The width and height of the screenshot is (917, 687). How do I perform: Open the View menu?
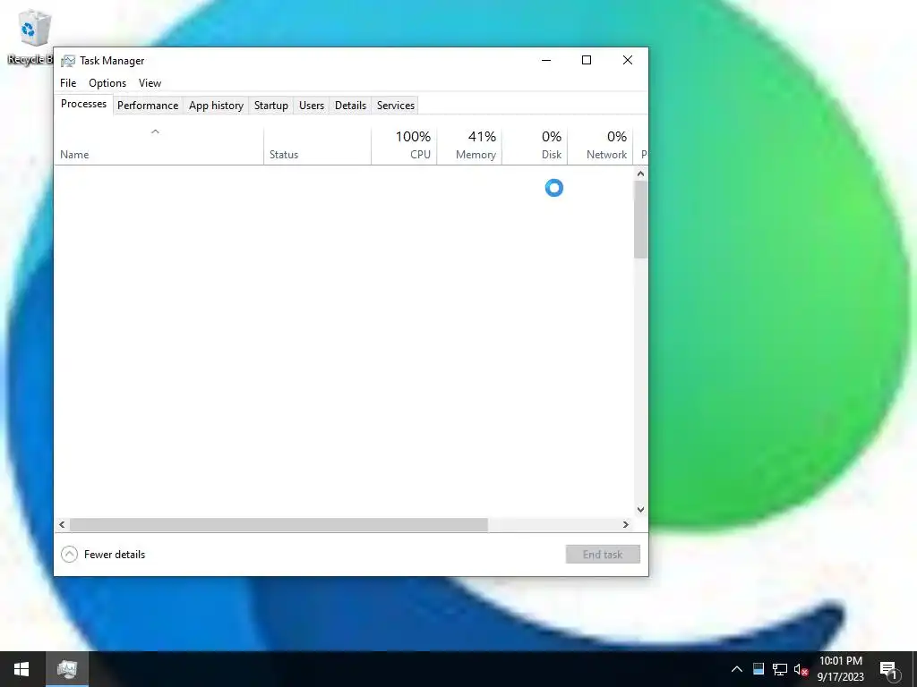150,83
